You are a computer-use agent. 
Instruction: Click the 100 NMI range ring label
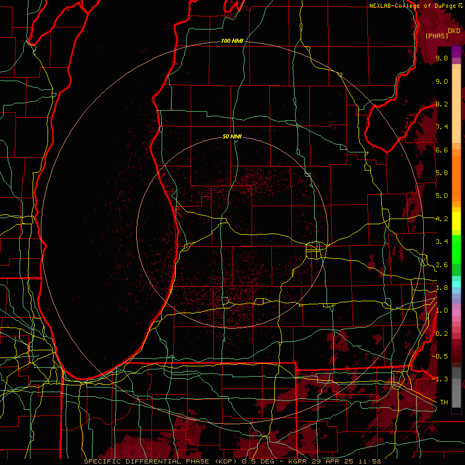(232, 41)
